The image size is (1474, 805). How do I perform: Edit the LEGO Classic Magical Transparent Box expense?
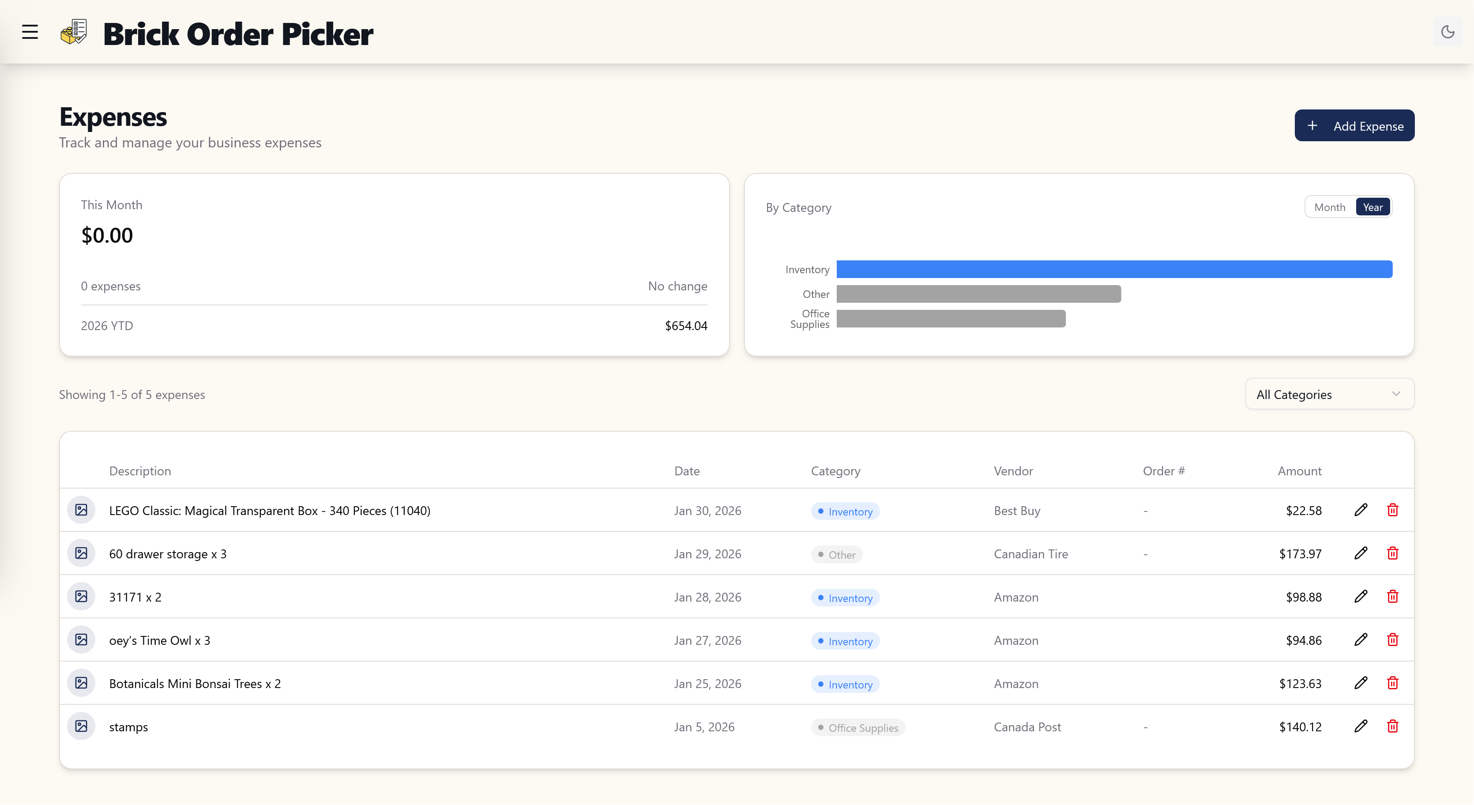[x=1361, y=510]
